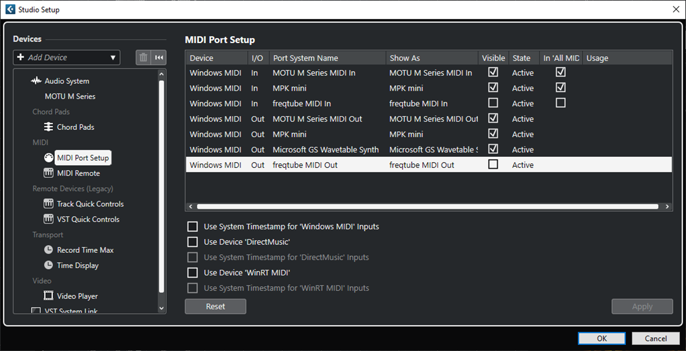686x351 pixels.
Task: Click the Time Display clock icon
Action: pyautogui.click(x=48, y=265)
